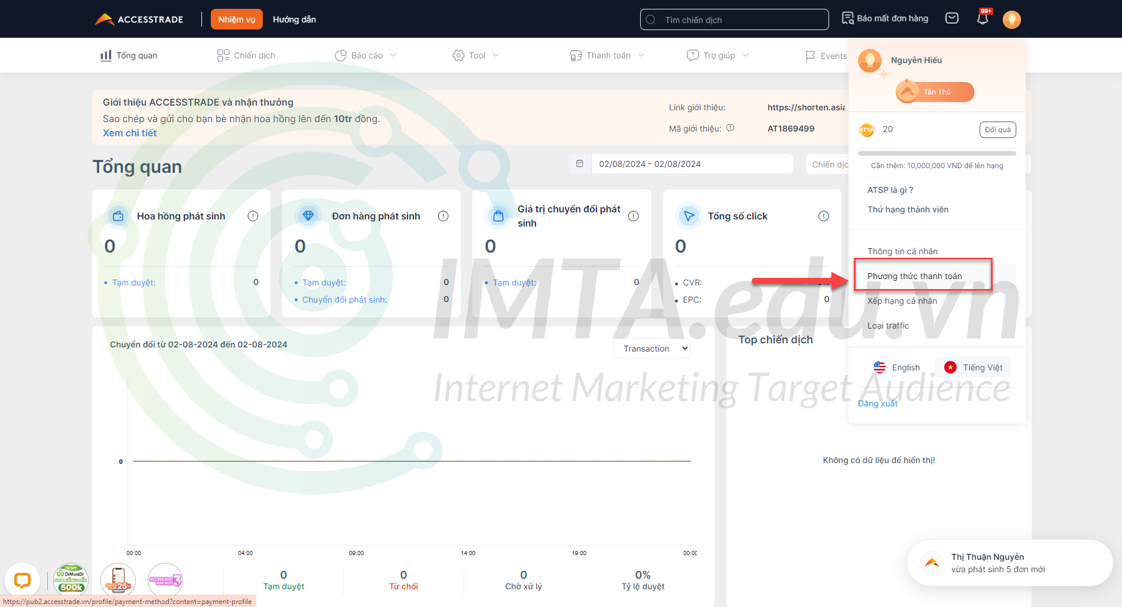Click Nguyễn Hiếu profile avatar in dropdown
The width and height of the screenshot is (1122, 607).
[x=870, y=61]
